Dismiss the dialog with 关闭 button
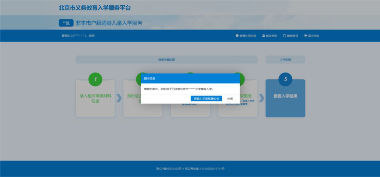 click(x=230, y=99)
